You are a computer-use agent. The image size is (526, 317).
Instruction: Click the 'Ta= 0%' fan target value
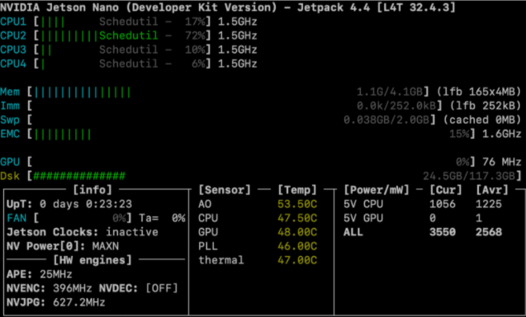pos(163,219)
